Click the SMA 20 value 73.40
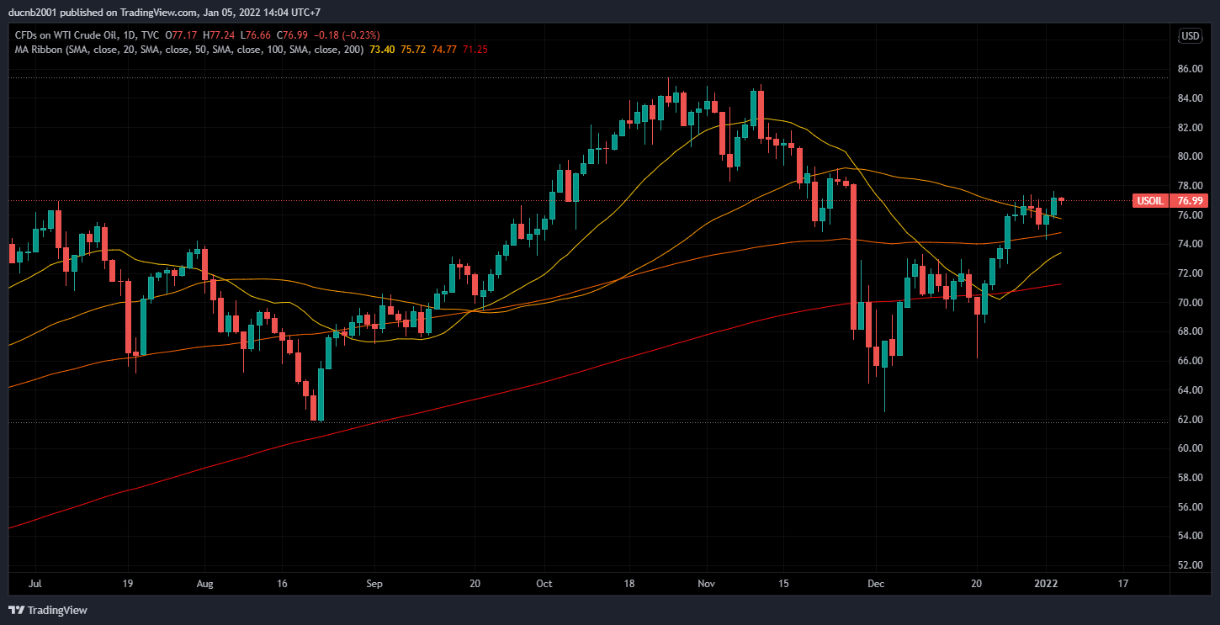This screenshot has width=1220, height=625. click(383, 50)
